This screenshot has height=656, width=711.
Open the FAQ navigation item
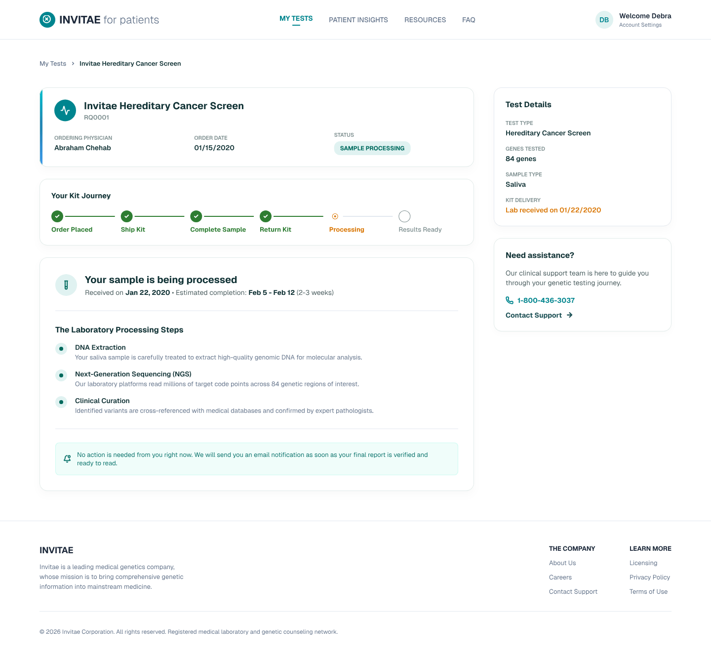tap(469, 20)
